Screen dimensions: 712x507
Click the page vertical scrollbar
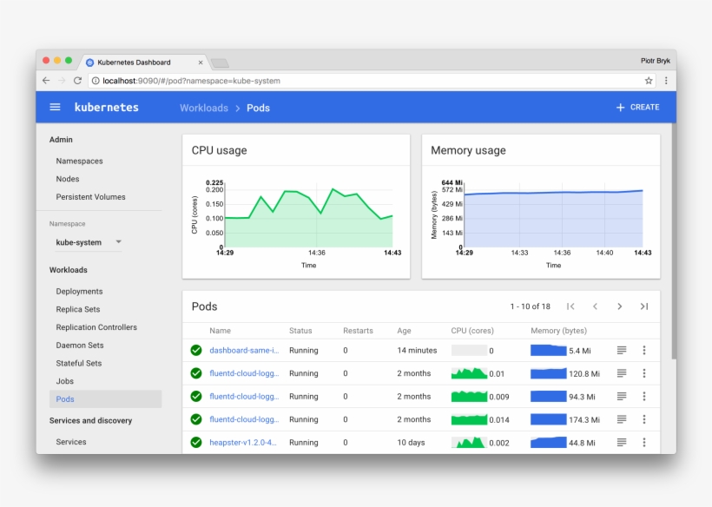[675, 241]
